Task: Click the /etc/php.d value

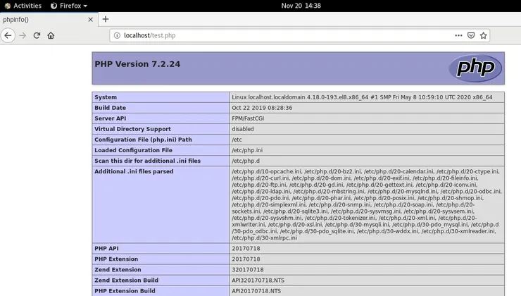Action: point(246,161)
